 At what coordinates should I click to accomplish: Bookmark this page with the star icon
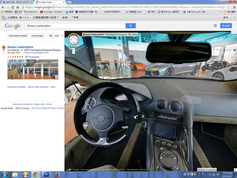point(229,7)
